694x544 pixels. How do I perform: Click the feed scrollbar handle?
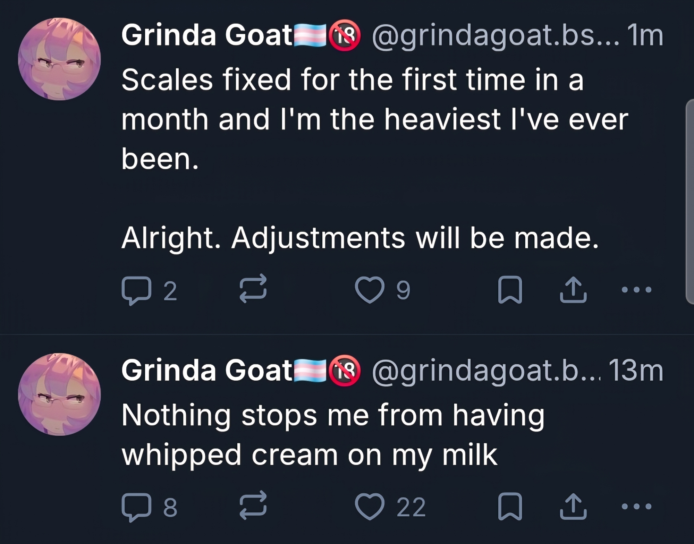click(690, 201)
